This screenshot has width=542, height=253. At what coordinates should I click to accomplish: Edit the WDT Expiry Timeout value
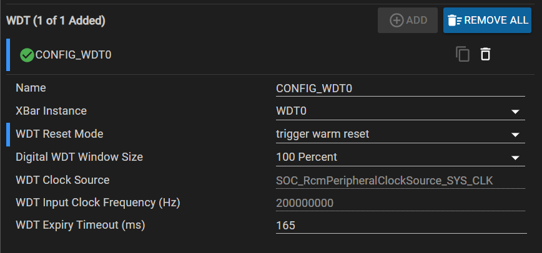click(401, 226)
